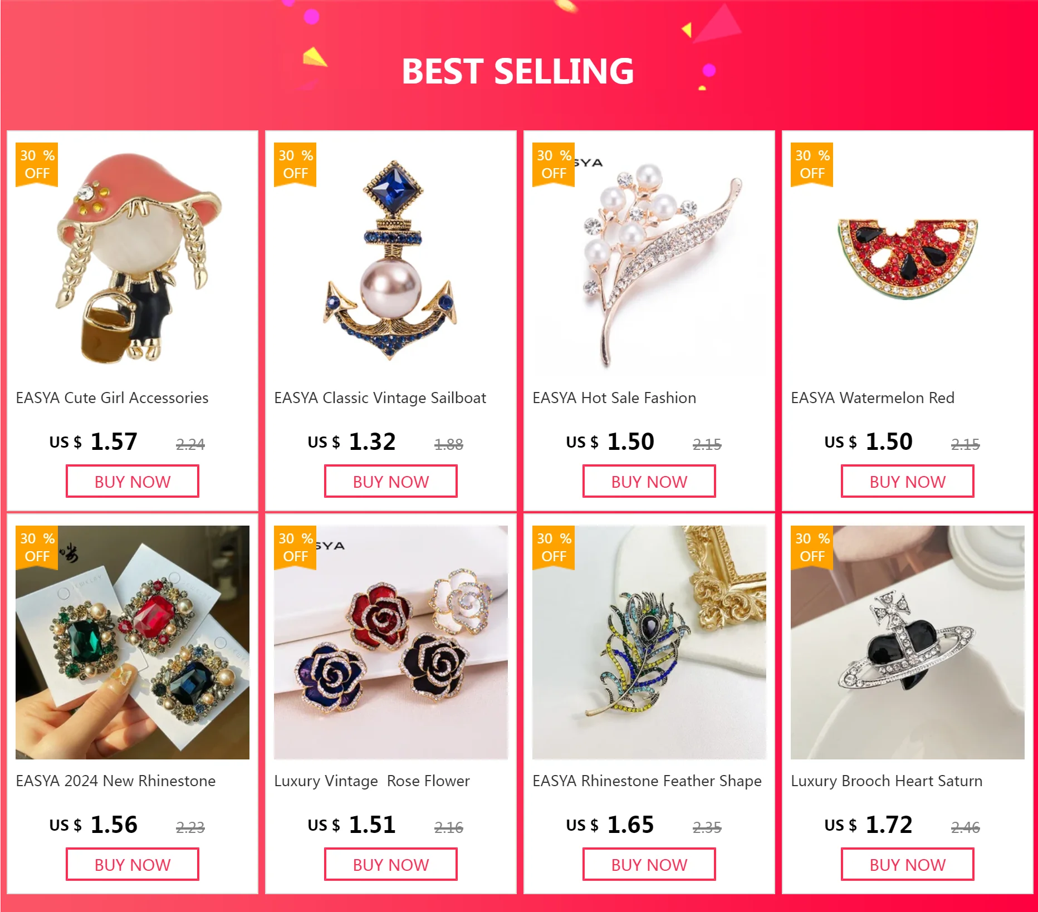Click BUY NOW for Hot Sale Fashion
Viewport: 1038px width, 912px height.
(649, 482)
